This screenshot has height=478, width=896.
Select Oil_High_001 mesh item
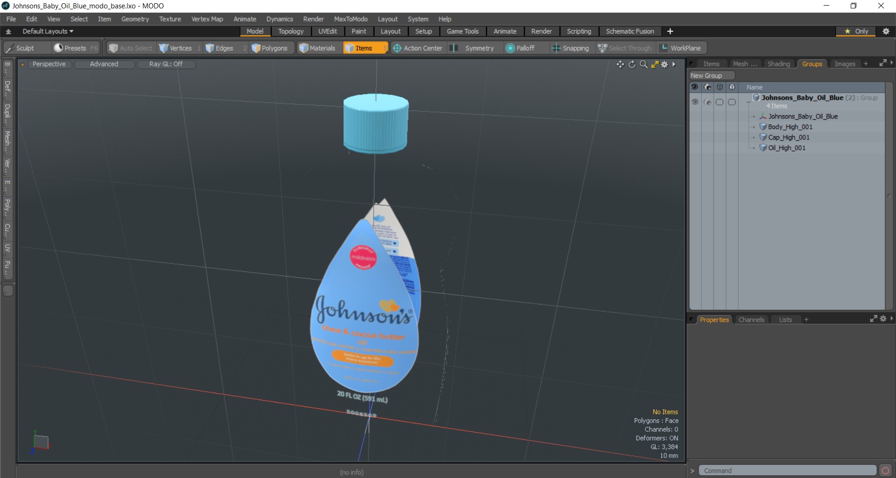(787, 148)
